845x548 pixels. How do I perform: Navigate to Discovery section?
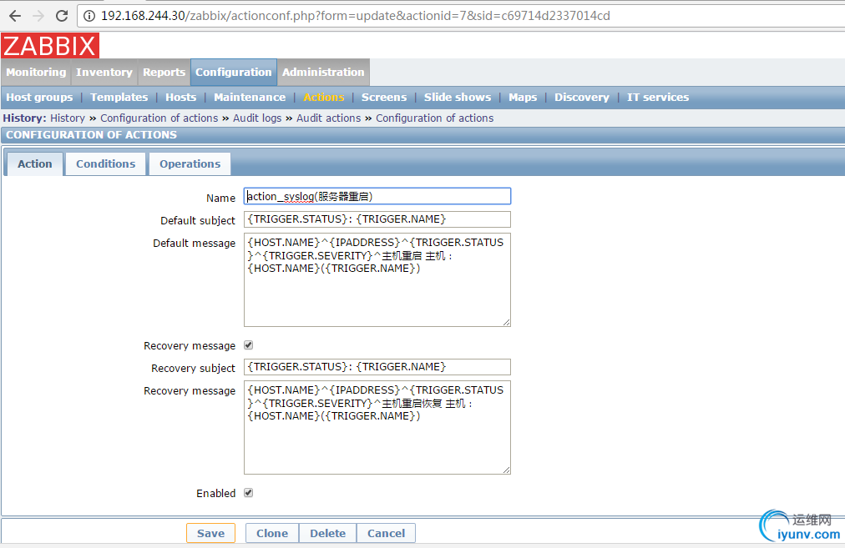point(581,97)
